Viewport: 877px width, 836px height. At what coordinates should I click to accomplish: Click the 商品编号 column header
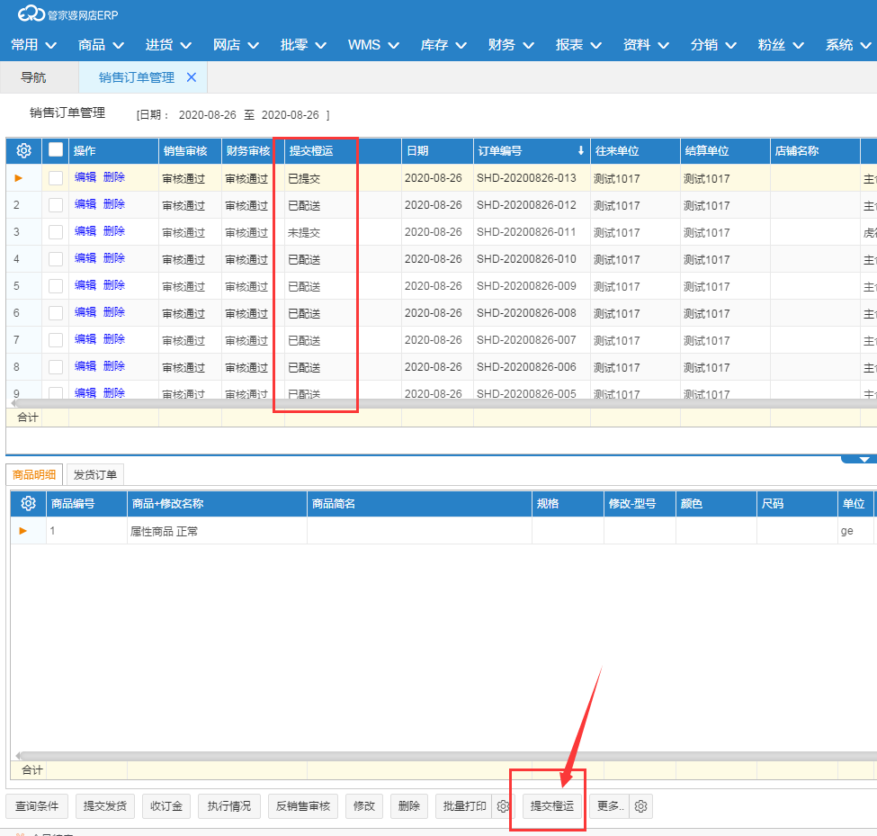[x=86, y=503]
